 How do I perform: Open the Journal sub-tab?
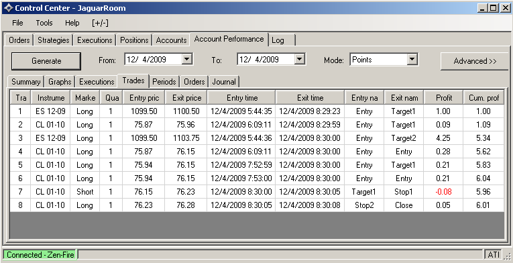[x=224, y=82]
